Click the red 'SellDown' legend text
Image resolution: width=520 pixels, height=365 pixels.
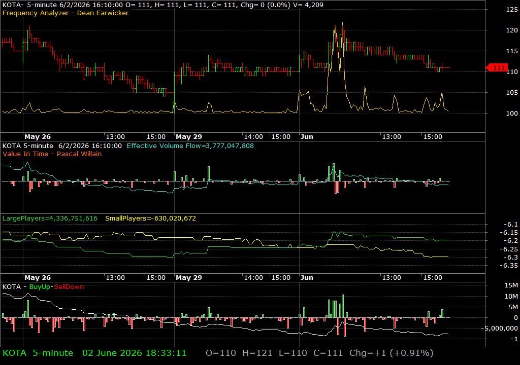(x=69, y=287)
